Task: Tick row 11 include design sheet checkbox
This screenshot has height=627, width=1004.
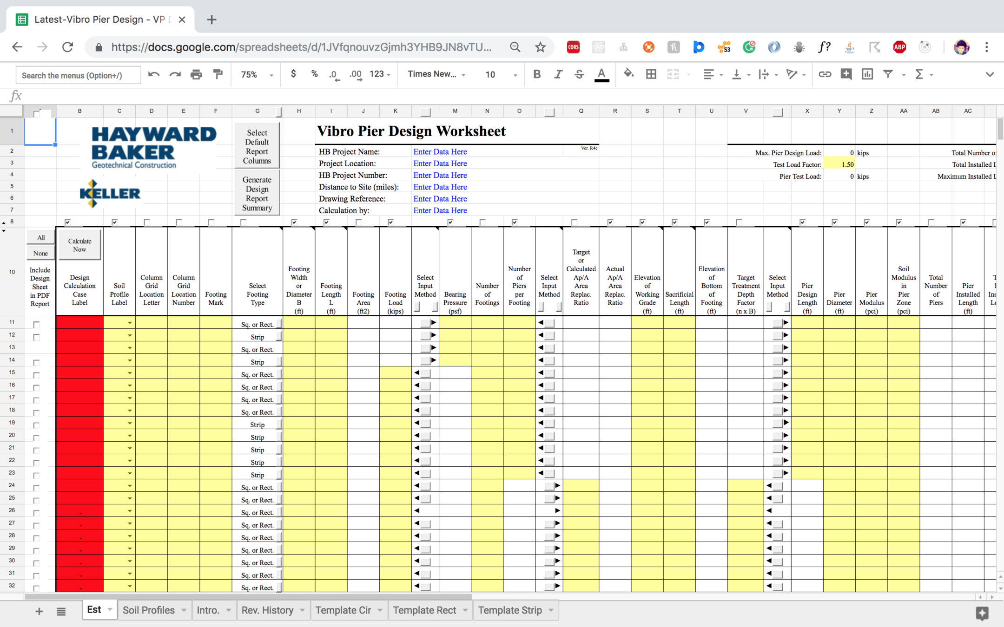Action: [x=36, y=324]
